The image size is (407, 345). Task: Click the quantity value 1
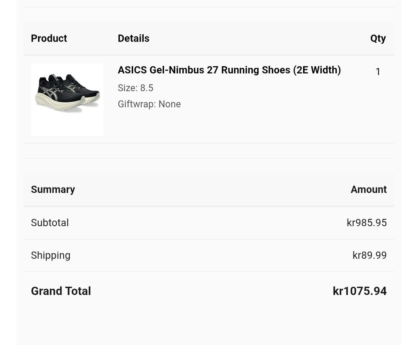(x=378, y=72)
